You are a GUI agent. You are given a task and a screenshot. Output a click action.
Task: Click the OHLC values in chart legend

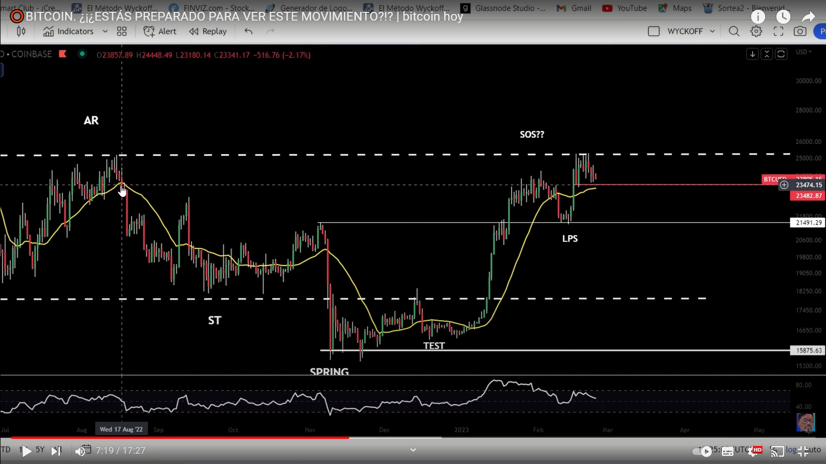tap(203, 55)
